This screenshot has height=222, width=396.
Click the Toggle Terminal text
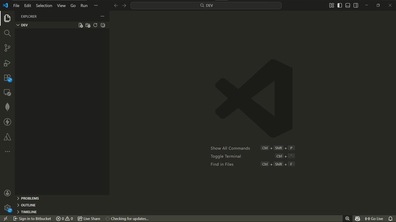pos(226,156)
